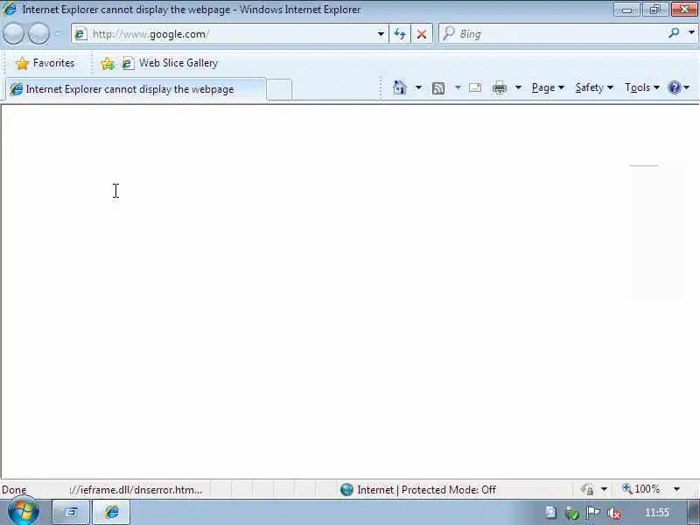Expand the address bar URL history dropdown
This screenshot has height=525, width=700.
click(x=381, y=34)
